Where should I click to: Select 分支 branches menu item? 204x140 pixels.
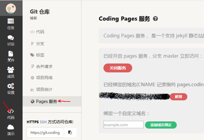(37, 43)
